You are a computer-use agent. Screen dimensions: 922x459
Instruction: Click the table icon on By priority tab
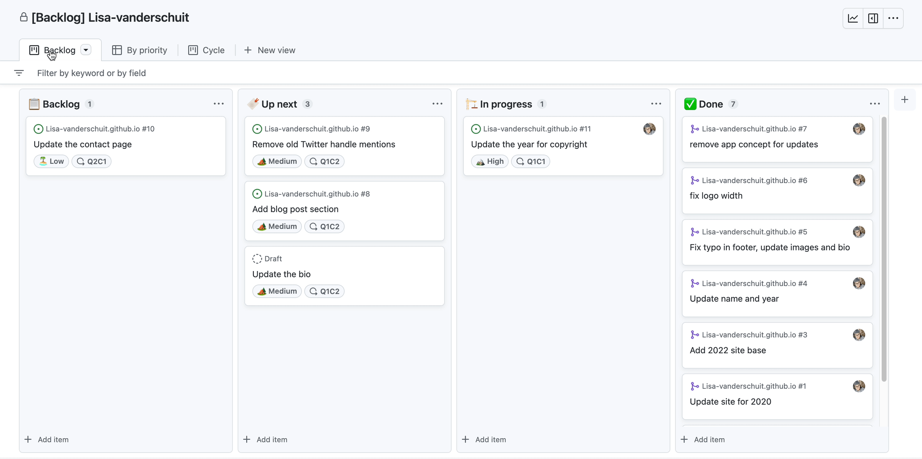click(117, 50)
